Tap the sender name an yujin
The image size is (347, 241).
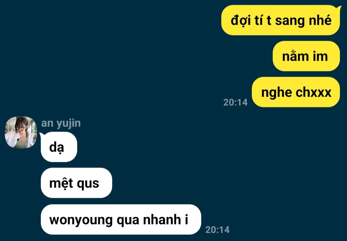(61, 123)
